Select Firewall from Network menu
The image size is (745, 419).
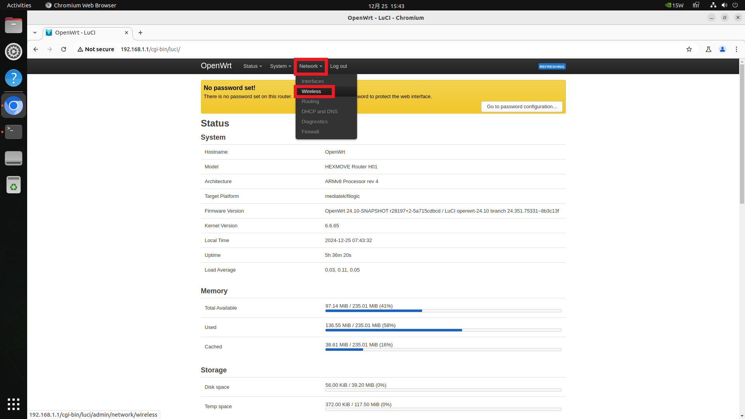point(310,132)
